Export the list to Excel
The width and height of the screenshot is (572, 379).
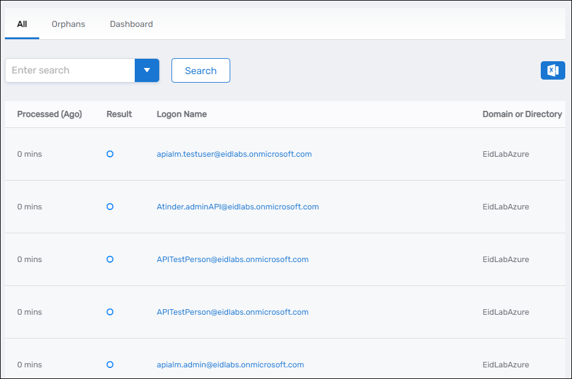552,70
